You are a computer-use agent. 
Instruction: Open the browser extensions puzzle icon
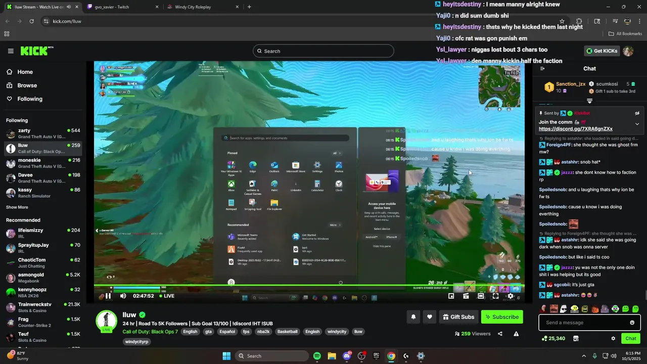coord(579,21)
